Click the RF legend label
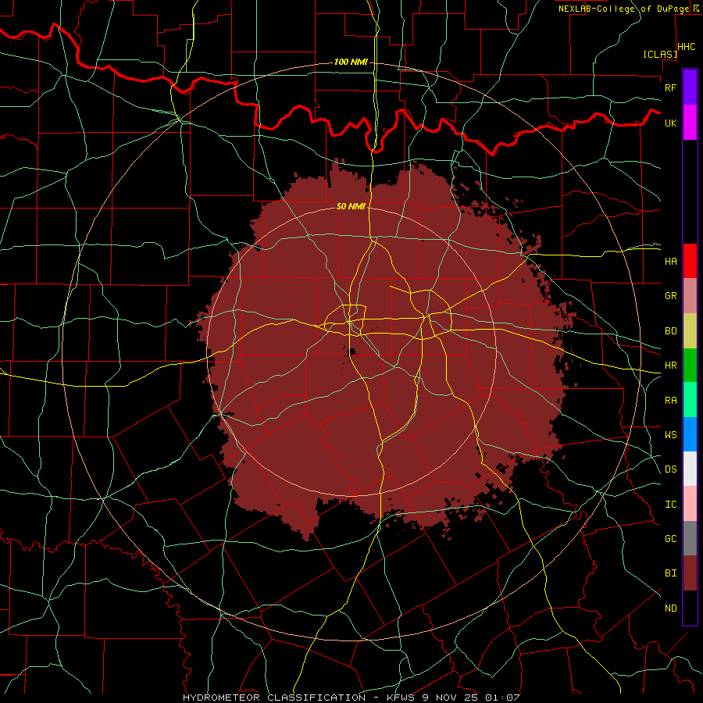 click(670, 87)
